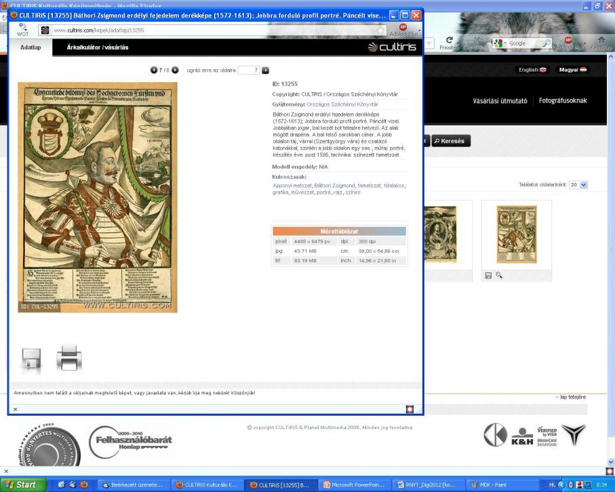Click the Báthori Zsigmond keyword link
This screenshot has width=615, height=492.
point(334,186)
